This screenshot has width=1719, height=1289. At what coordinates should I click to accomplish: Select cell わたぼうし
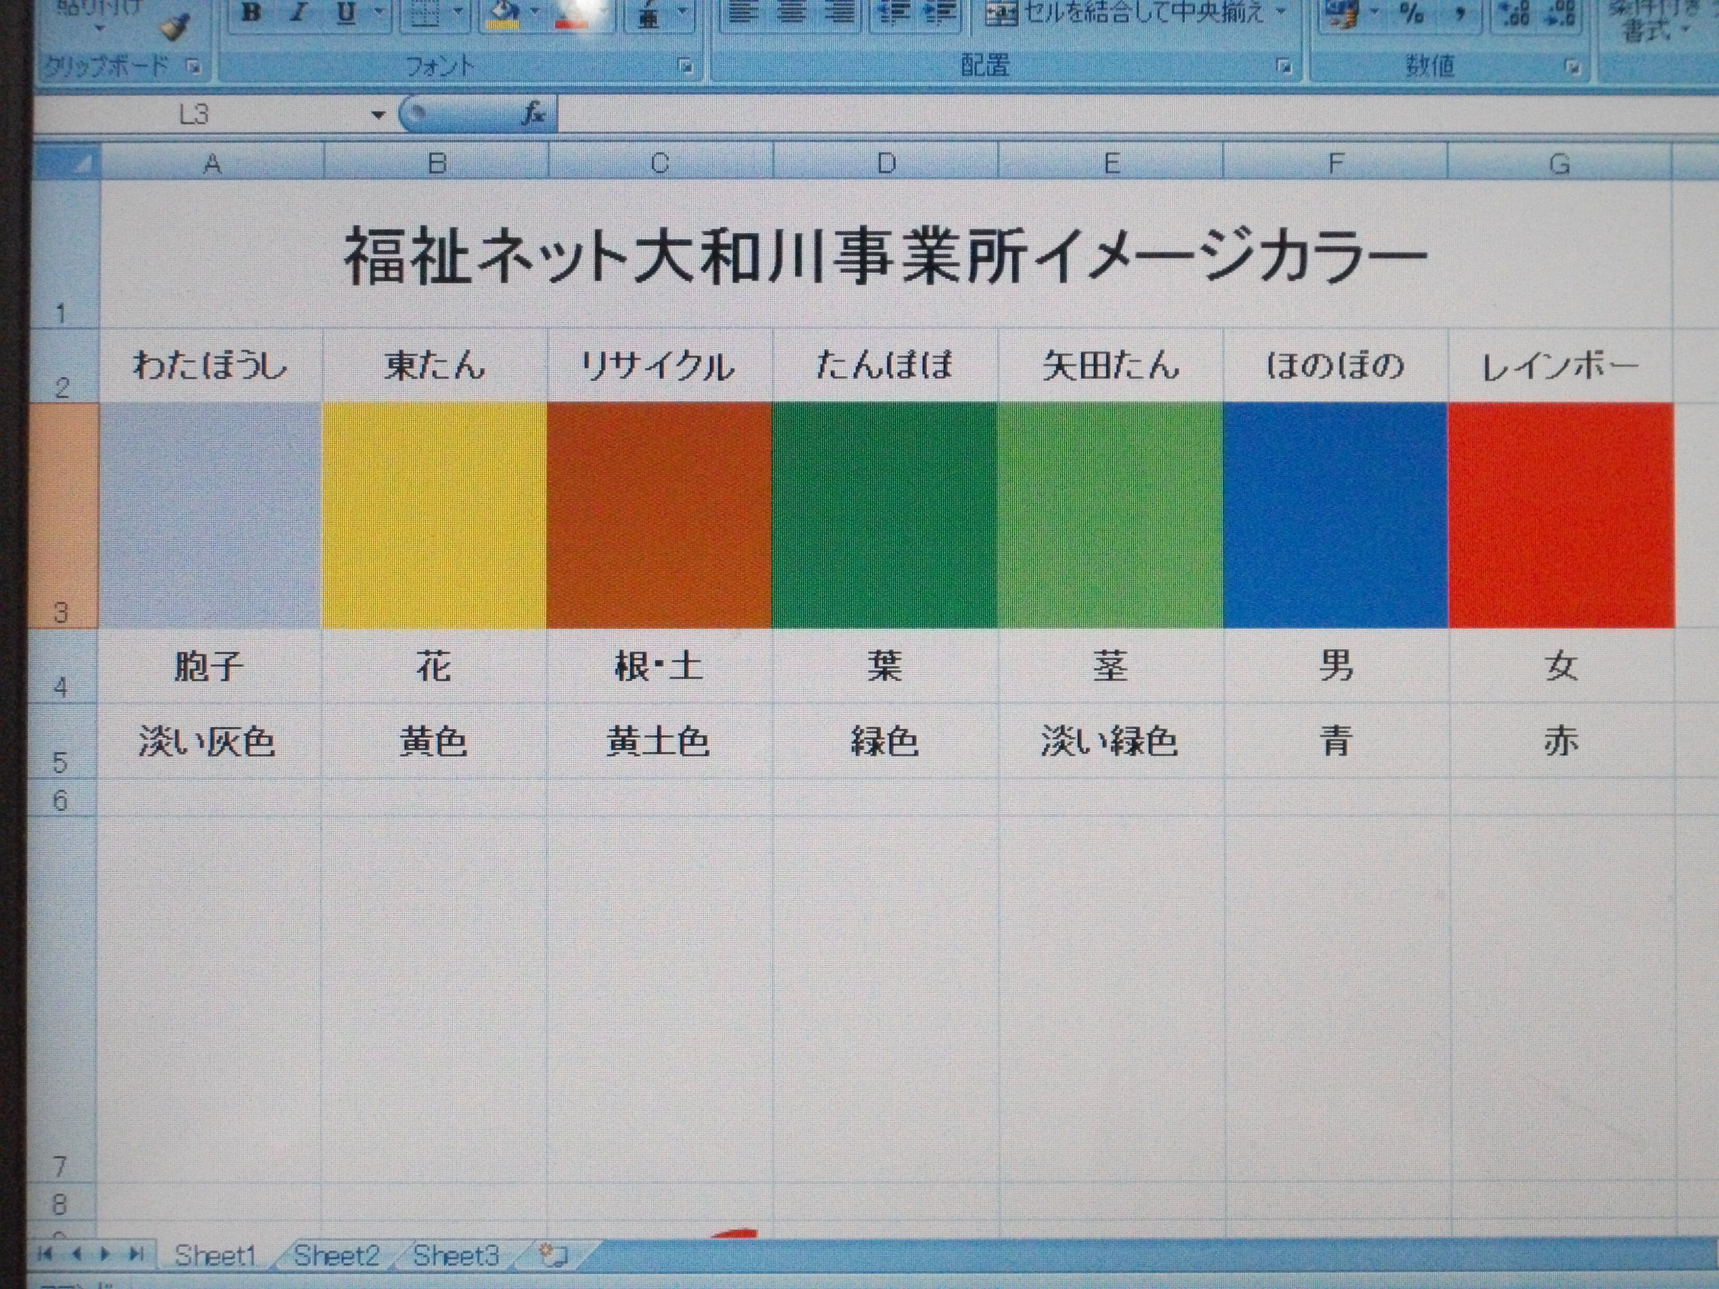click(211, 365)
